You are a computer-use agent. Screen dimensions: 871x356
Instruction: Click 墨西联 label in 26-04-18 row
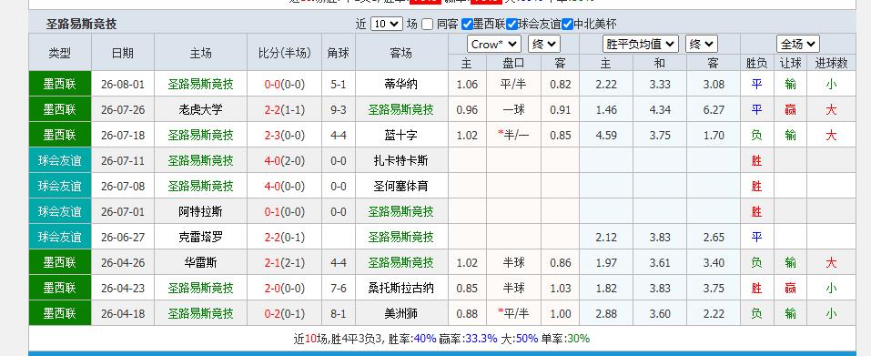pyautogui.click(x=59, y=314)
